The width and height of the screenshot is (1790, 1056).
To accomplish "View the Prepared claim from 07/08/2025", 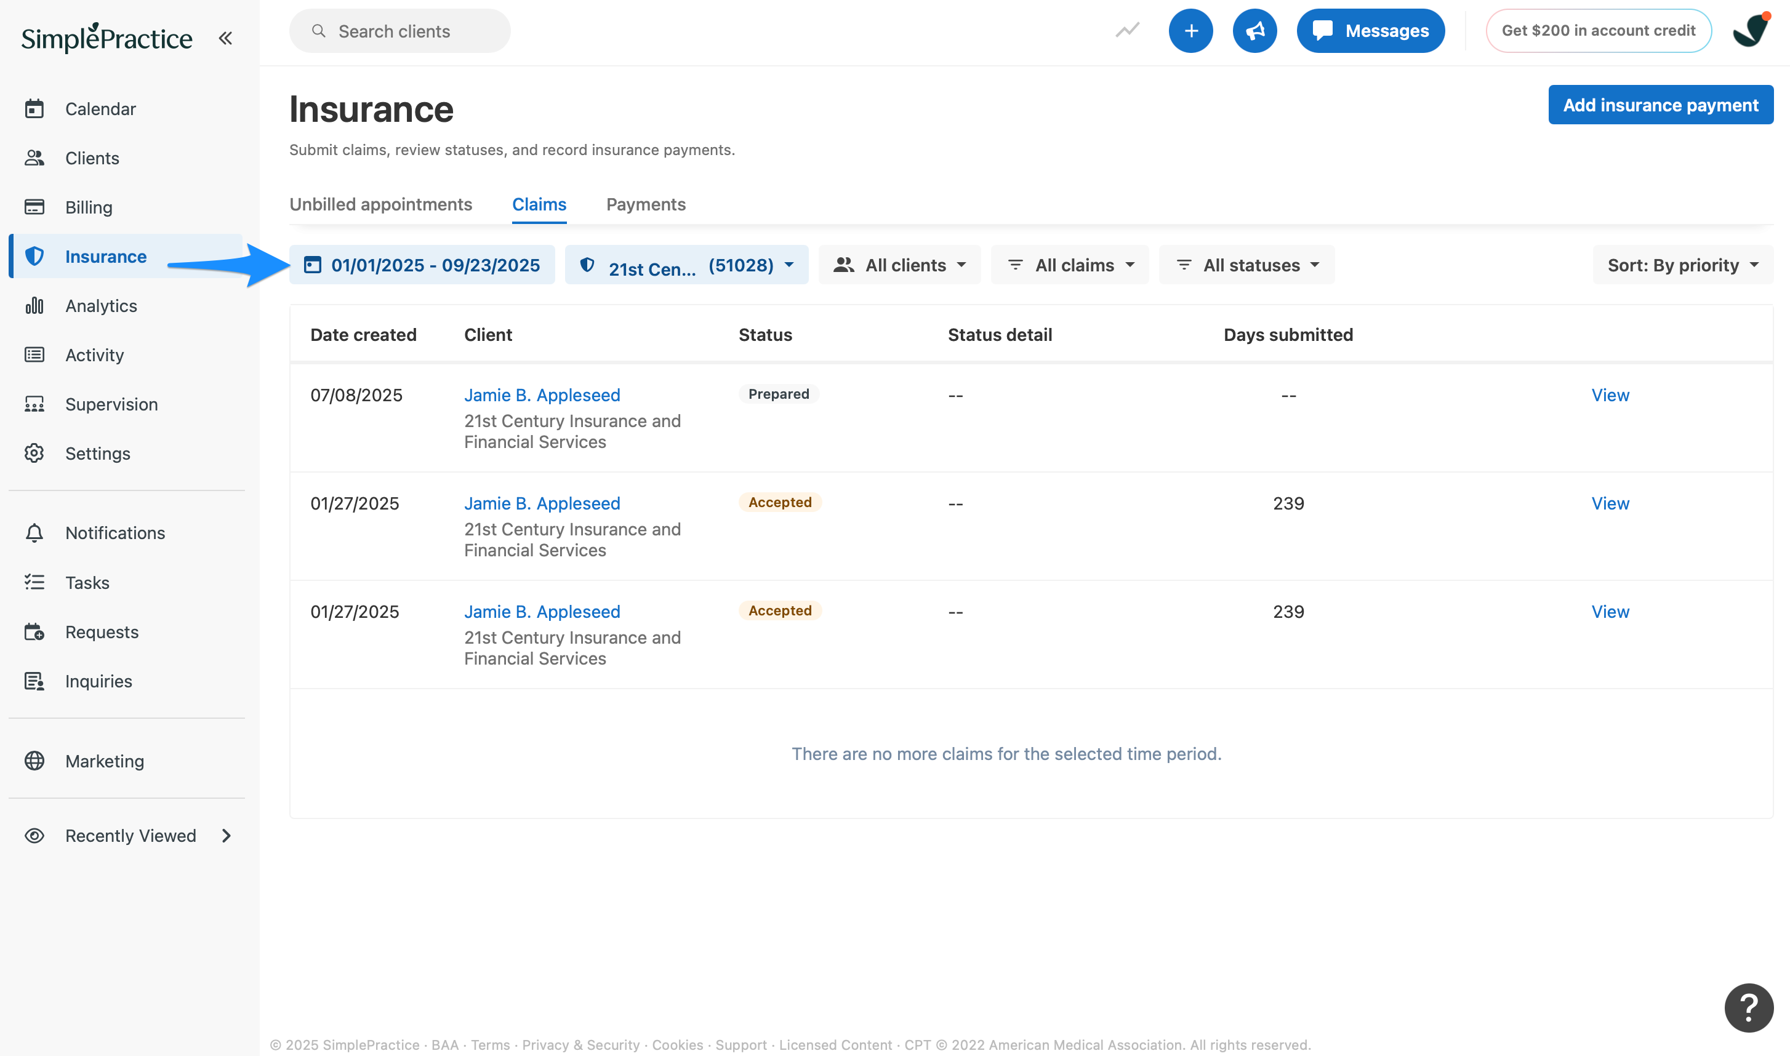I will (x=1610, y=395).
